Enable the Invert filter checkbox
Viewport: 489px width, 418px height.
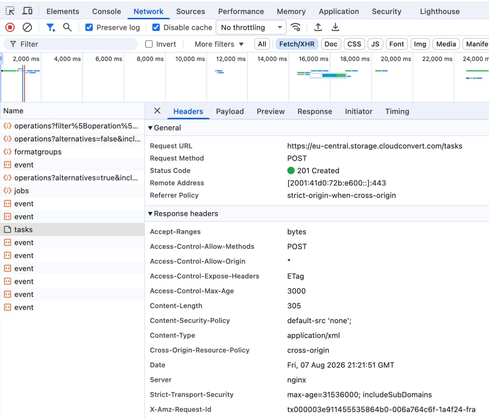[149, 44]
